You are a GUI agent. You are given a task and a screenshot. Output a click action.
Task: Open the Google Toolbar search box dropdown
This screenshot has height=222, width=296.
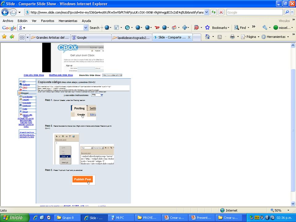pyautogui.click(x=85, y=28)
